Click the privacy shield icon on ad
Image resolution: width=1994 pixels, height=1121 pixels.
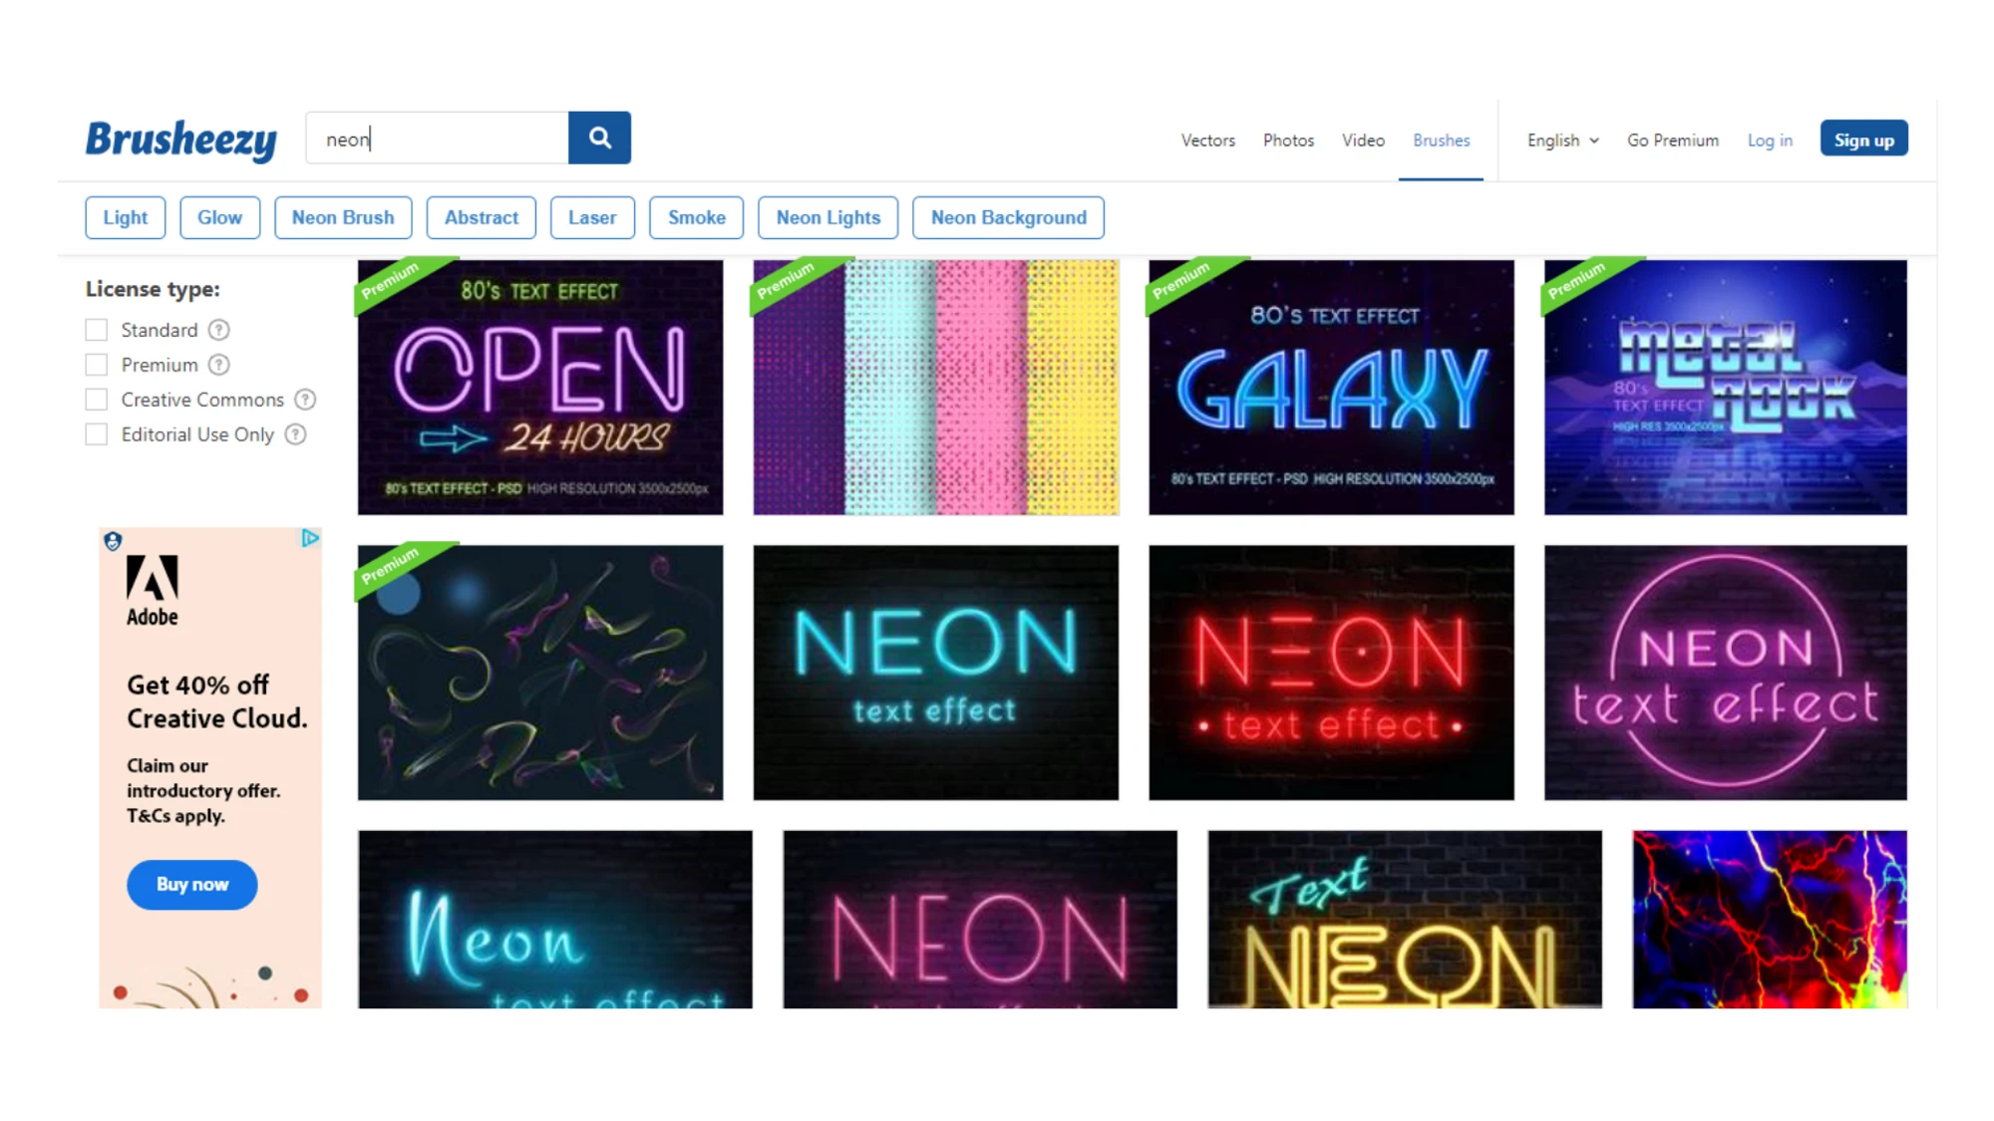tap(113, 541)
